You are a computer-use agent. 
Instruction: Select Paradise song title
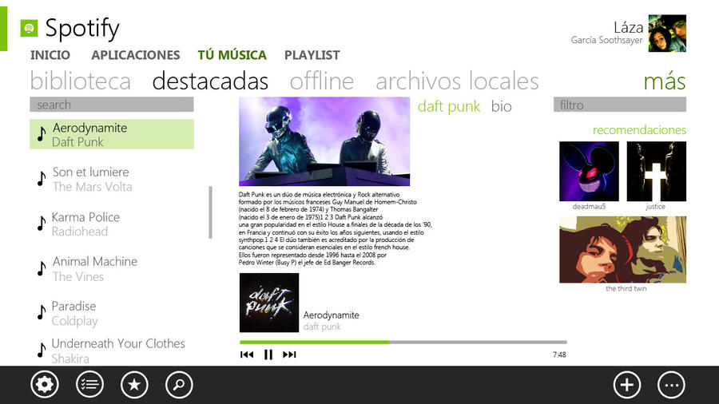click(x=73, y=306)
